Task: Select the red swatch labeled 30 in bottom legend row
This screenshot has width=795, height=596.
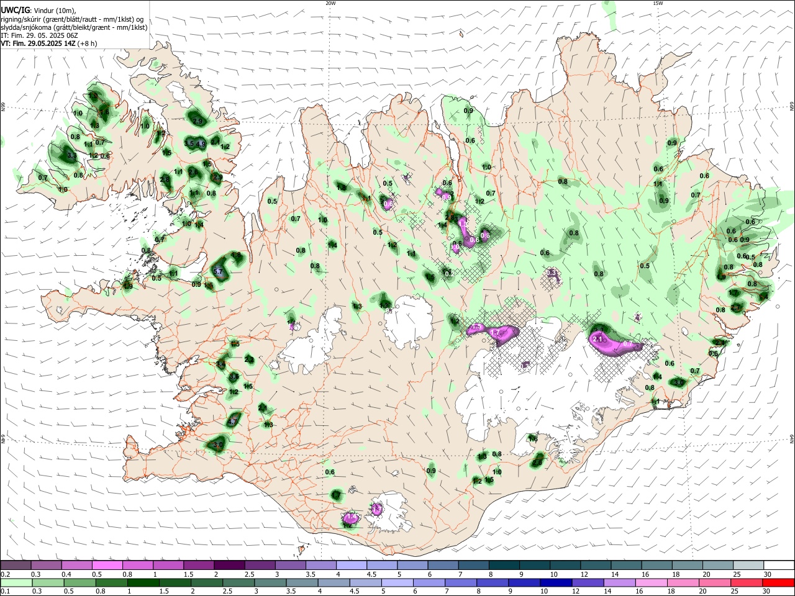Action: (x=779, y=583)
